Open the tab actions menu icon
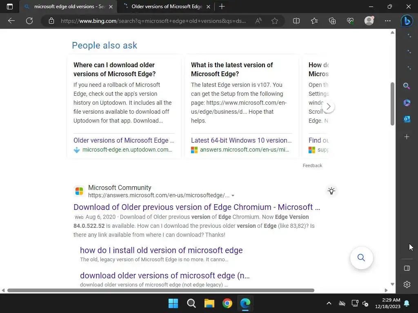418x313 pixels. point(10,7)
